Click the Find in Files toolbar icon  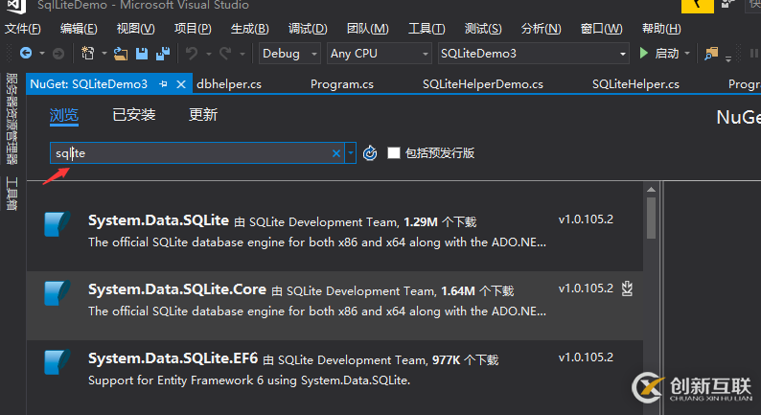(x=711, y=54)
